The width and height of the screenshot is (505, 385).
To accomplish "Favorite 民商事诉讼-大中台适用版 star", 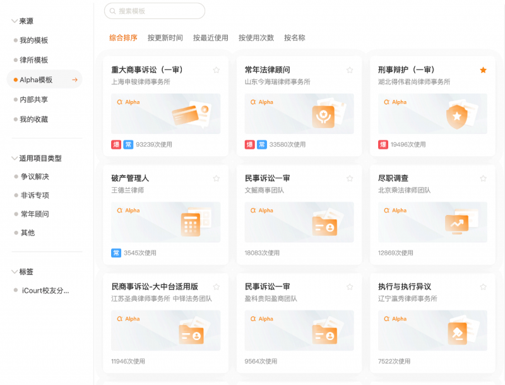I will pyautogui.click(x=217, y=286).
